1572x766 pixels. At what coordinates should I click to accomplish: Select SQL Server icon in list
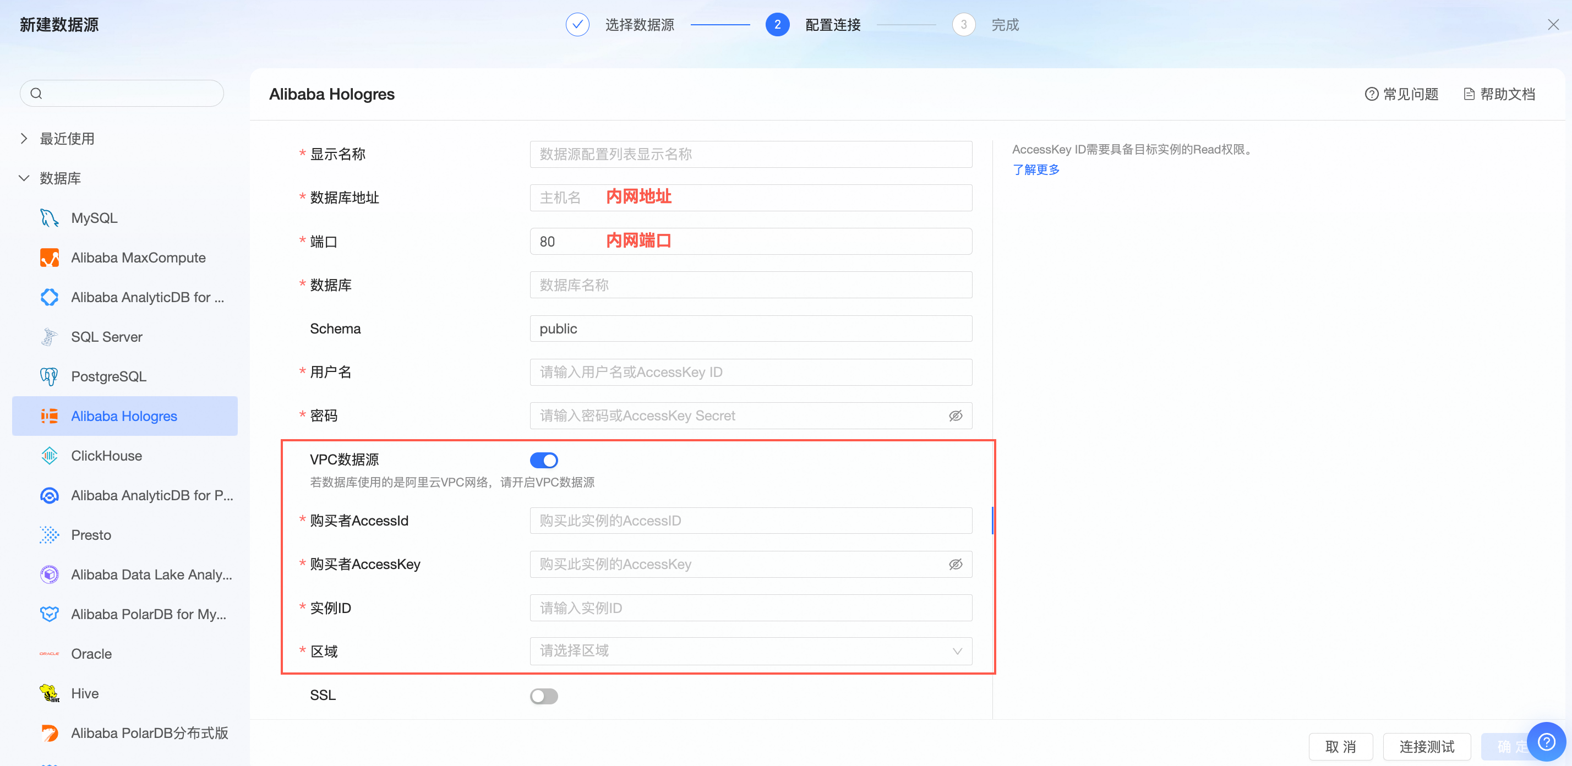point(49,337)
